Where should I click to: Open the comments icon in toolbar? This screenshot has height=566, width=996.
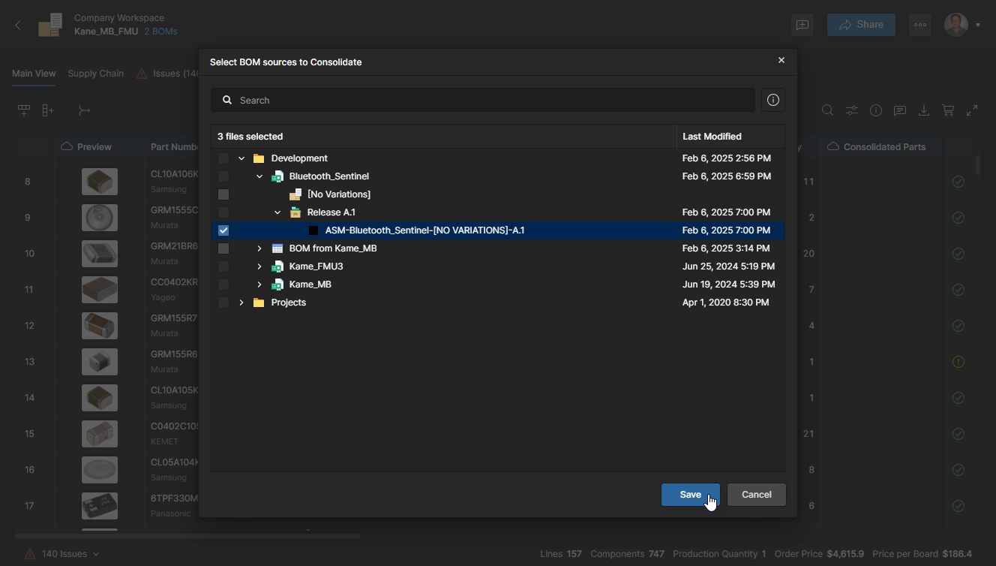click(900, 110)
